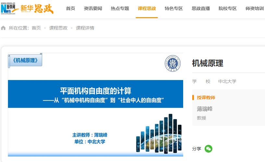
Task: Open 师资培训 in the top navigation
Action: pyautogui.click(x=255, y=9)
